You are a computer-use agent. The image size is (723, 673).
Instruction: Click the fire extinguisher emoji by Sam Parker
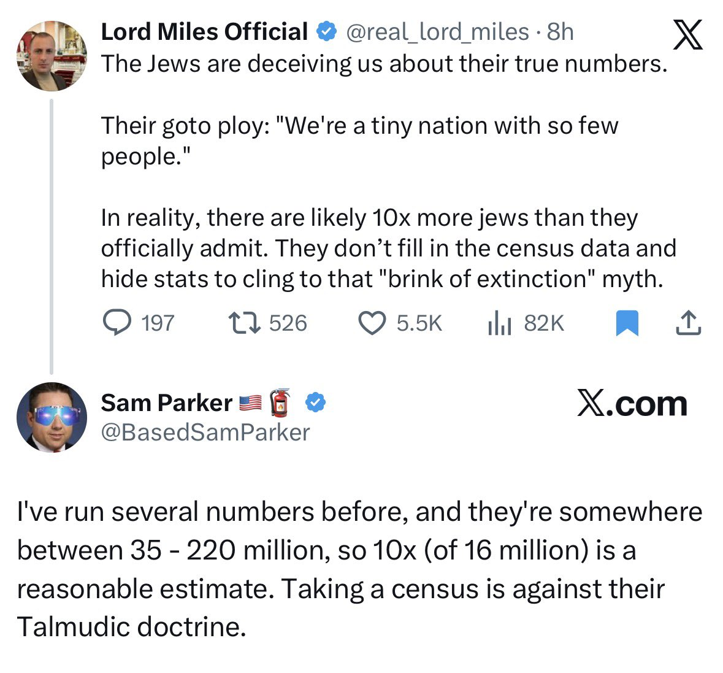coord(280,402)
